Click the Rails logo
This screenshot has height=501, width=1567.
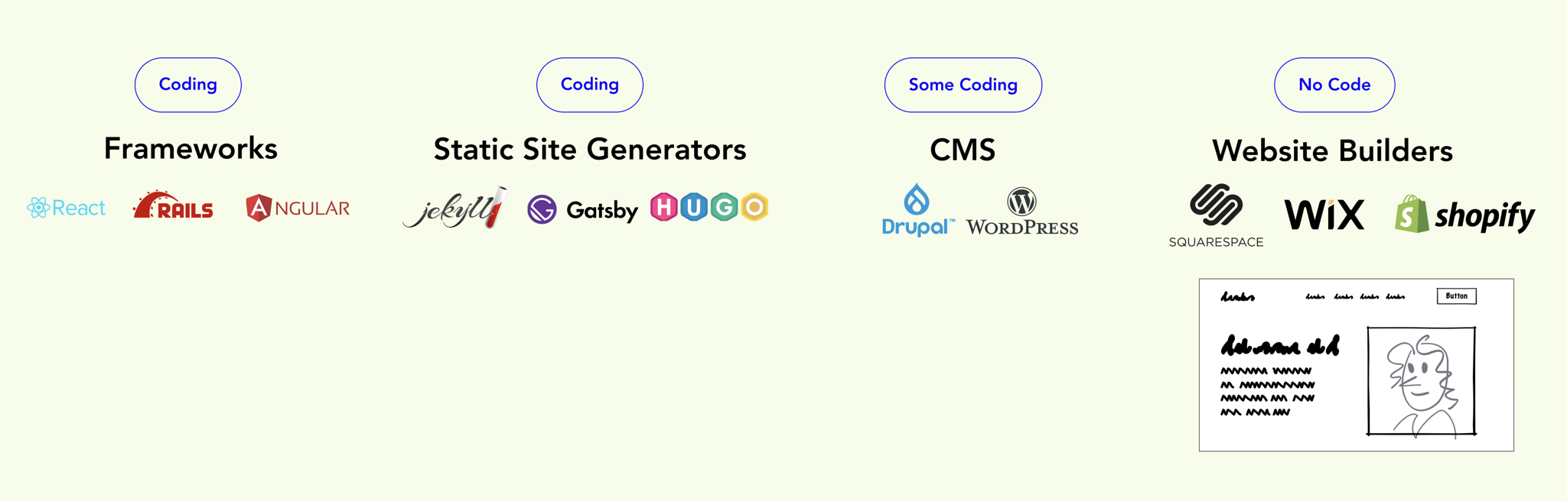[x=174, y=206]
